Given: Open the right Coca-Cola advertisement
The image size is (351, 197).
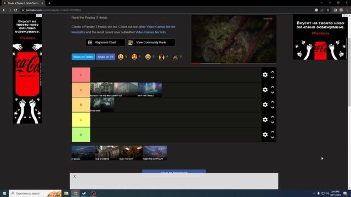Looking at the screenshot, I should [x=320, y=37].
